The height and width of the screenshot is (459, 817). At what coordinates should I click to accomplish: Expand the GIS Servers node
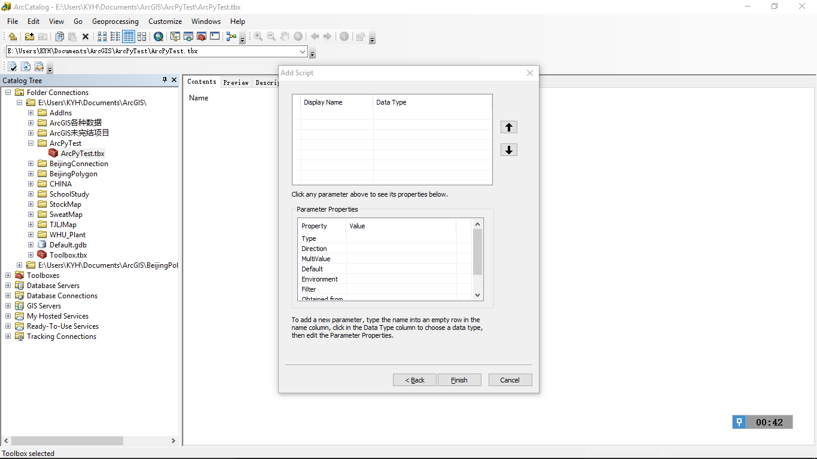click(x=8, y=306)
